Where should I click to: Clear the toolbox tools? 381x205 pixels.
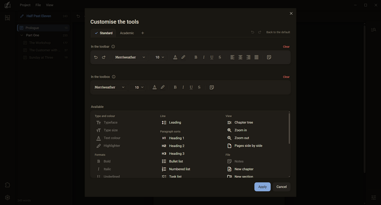pyautogui.click(x=286, y=77)
